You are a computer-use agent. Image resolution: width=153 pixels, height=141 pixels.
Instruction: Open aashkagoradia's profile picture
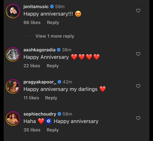click(x=13, y=54)
